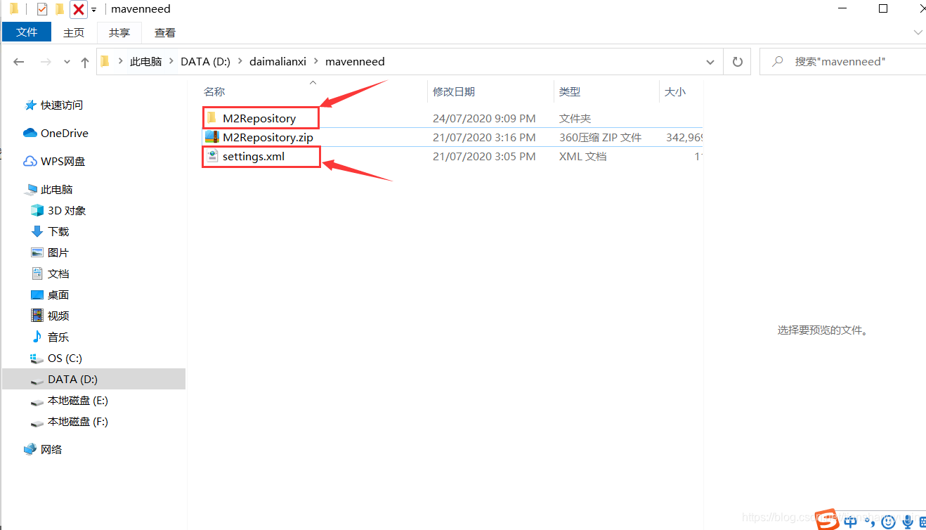Screen dimensions: 926x530
Task: Click daimalianxi in the address path
Action: 278,61
